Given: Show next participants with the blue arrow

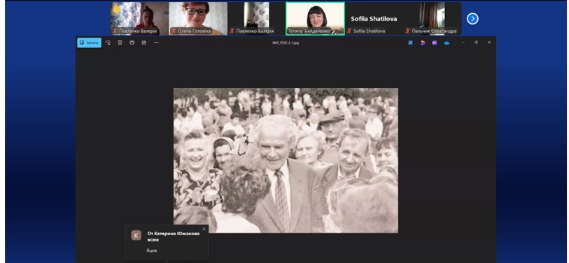Looking at the screenshot, I should (472, 19).
